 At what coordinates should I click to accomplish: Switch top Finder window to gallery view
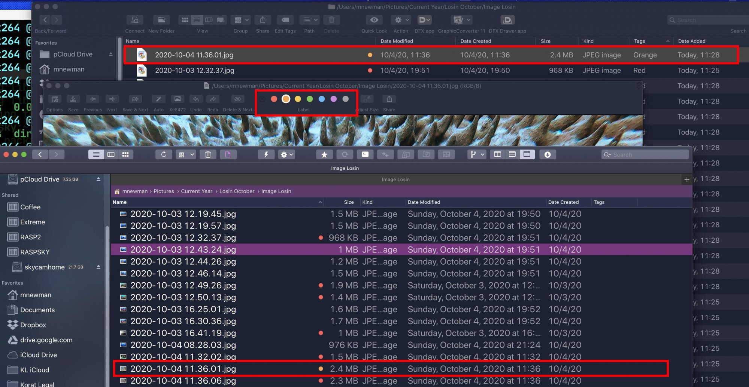tap(221, 20)
